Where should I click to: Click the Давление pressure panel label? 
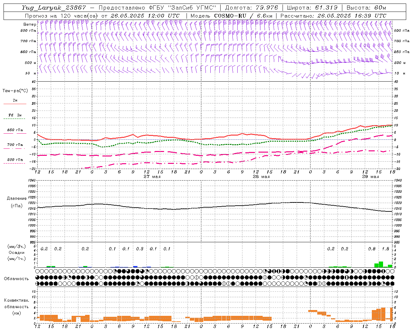(17, 199)
